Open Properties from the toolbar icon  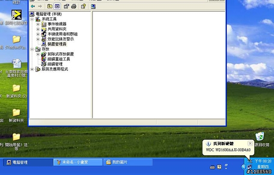click(x=66, y=6)
